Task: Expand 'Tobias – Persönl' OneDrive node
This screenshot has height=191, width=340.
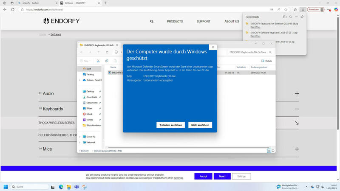Action: pos(80,80)
